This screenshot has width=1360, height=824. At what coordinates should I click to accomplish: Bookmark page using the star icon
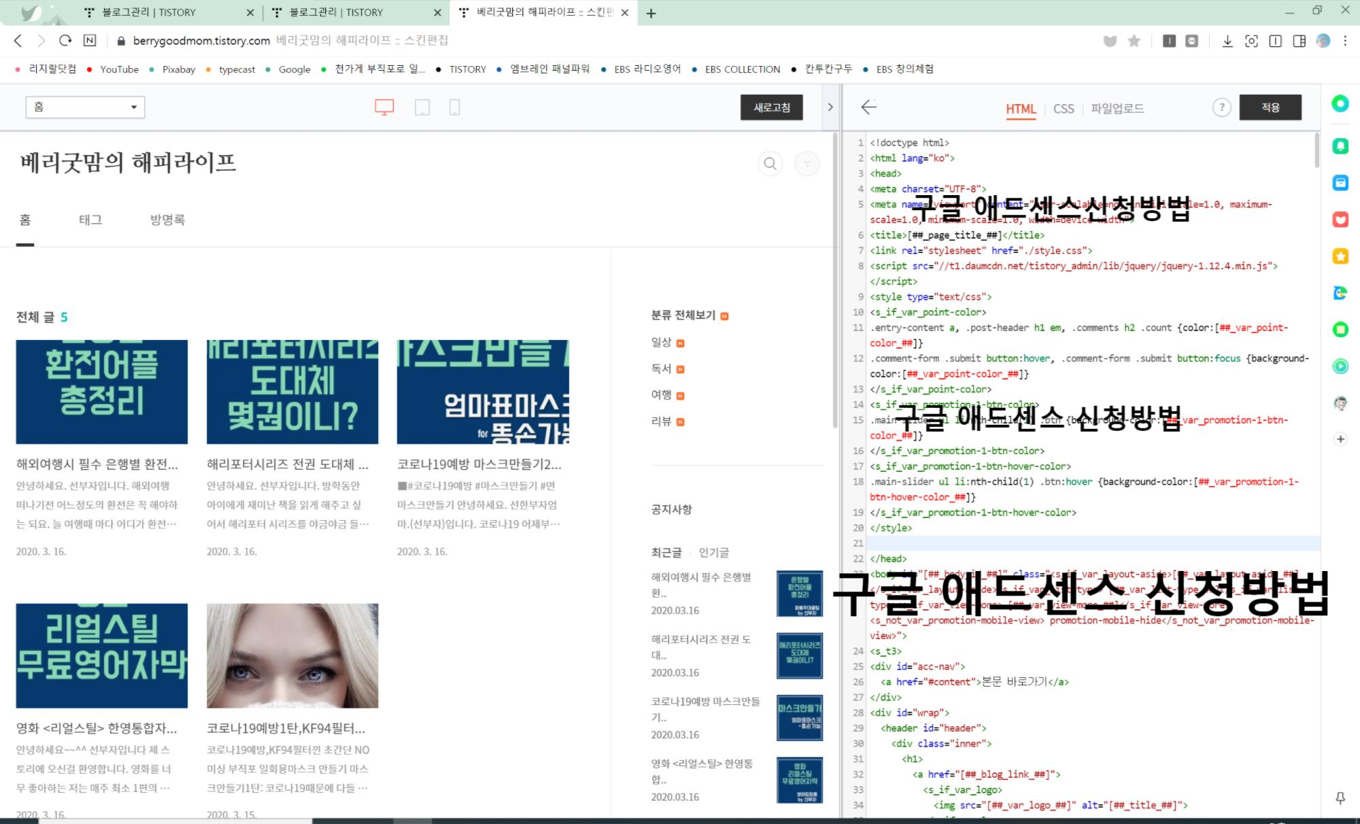(x=1134, y=41)
